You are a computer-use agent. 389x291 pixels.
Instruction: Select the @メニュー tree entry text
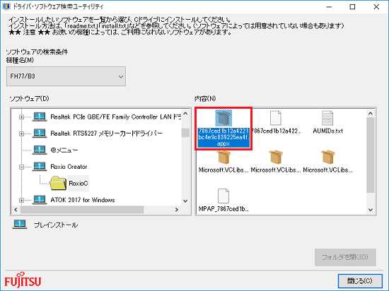tap(64, 150)
